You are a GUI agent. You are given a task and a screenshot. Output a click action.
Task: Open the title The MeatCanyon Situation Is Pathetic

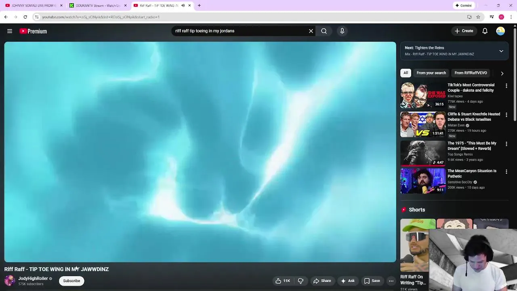(x=472, y=173)
